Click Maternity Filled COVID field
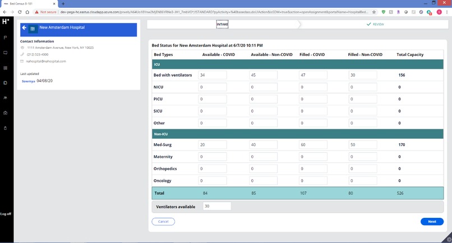This screenshot has width=452, height=243. tap(313, 157)
